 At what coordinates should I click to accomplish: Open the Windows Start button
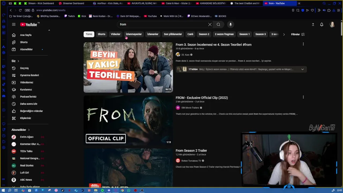[x=3, y=190]
